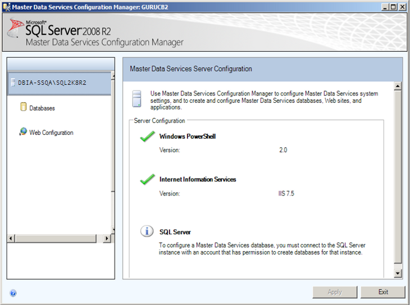
Task: Click the Server Configuration group label
Action: coord(160,121)
